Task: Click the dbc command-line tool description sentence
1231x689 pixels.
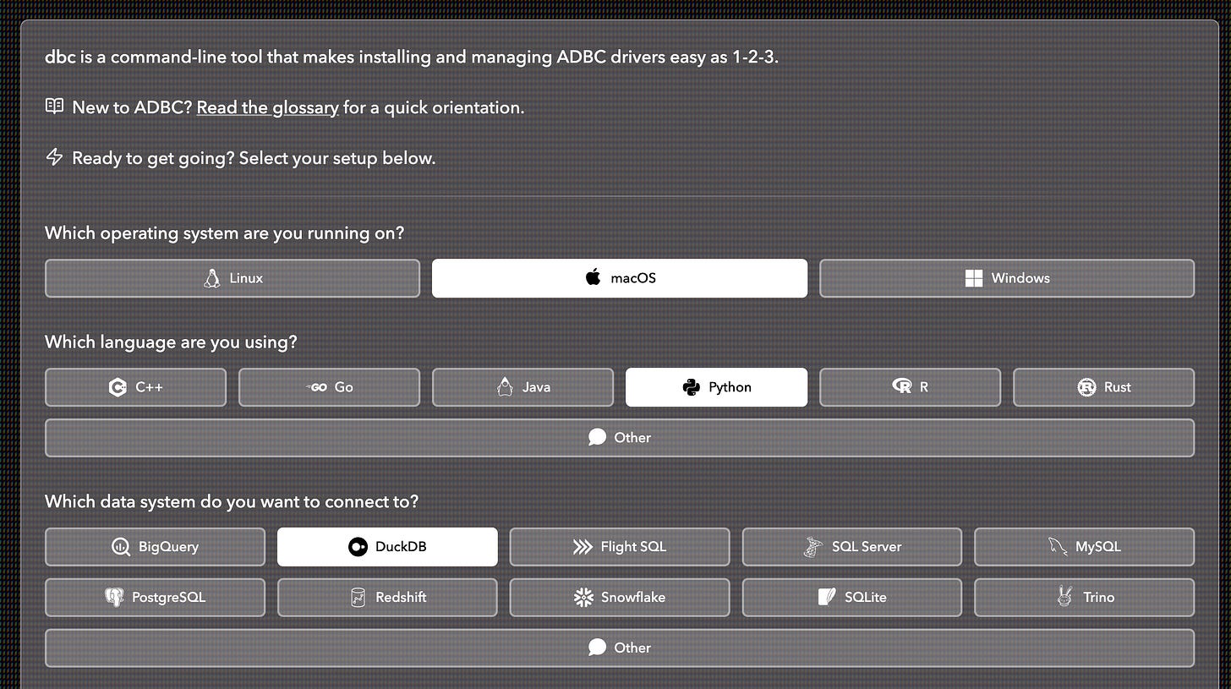Action: [x=411, y=57]
